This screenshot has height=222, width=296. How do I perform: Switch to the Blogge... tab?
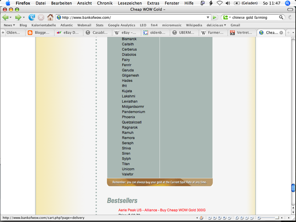pos(40,33)
